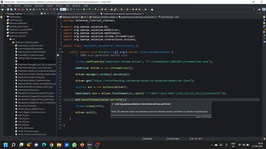This screenshot has width=266, height=149.
Task: Click the taskbar Search icon
Action: click(x=13, y=145)
